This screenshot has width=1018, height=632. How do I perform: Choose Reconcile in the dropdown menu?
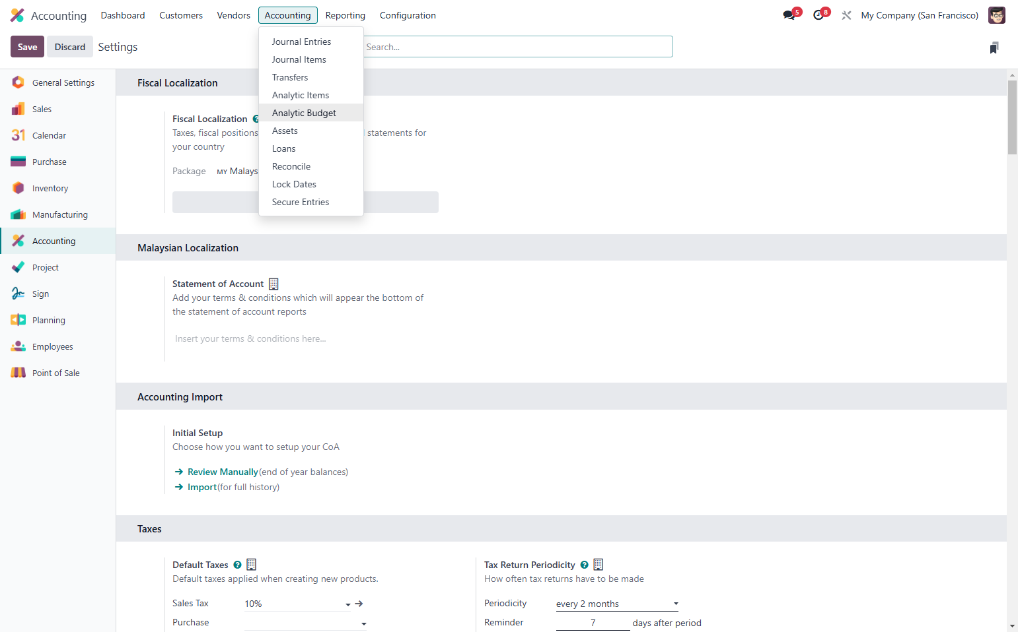[x=311, y=166]
